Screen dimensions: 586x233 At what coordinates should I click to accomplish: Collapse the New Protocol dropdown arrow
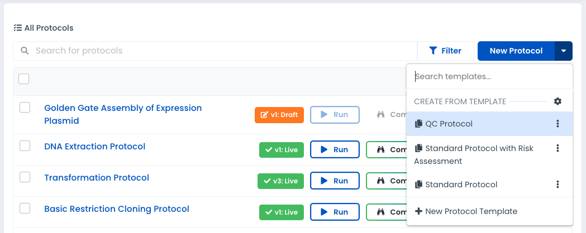(564, 51)
